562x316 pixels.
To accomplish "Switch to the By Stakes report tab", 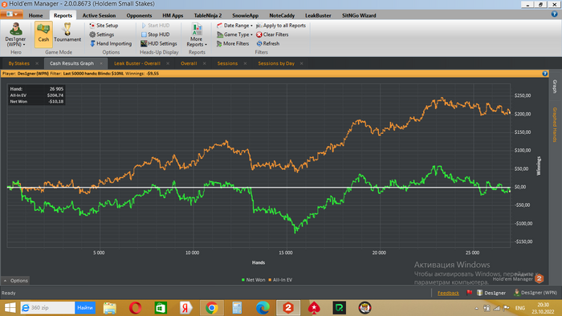I will [19, 63].
